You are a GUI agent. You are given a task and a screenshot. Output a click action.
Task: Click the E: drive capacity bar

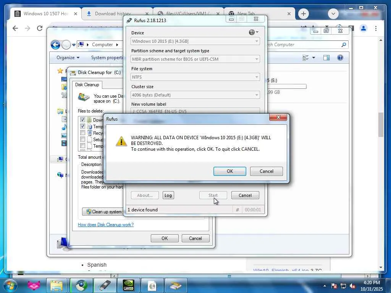point(287,87)
